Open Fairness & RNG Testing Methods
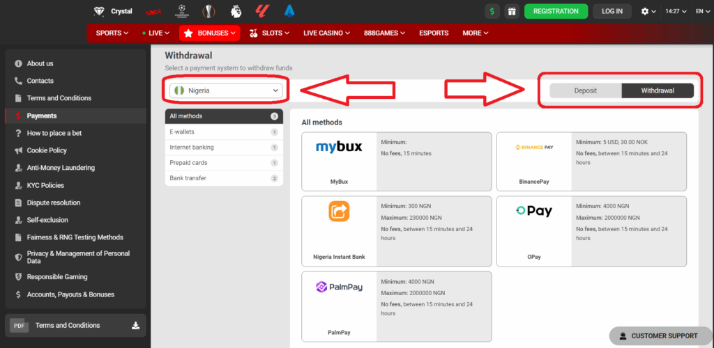Viewport: 714px width, 348px height. [75, 237]
